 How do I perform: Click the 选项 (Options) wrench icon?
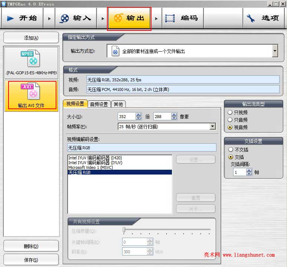251,19
